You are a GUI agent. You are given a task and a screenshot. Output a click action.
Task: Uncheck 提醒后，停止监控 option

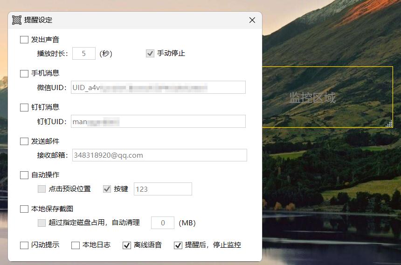(x=178, y=245)
